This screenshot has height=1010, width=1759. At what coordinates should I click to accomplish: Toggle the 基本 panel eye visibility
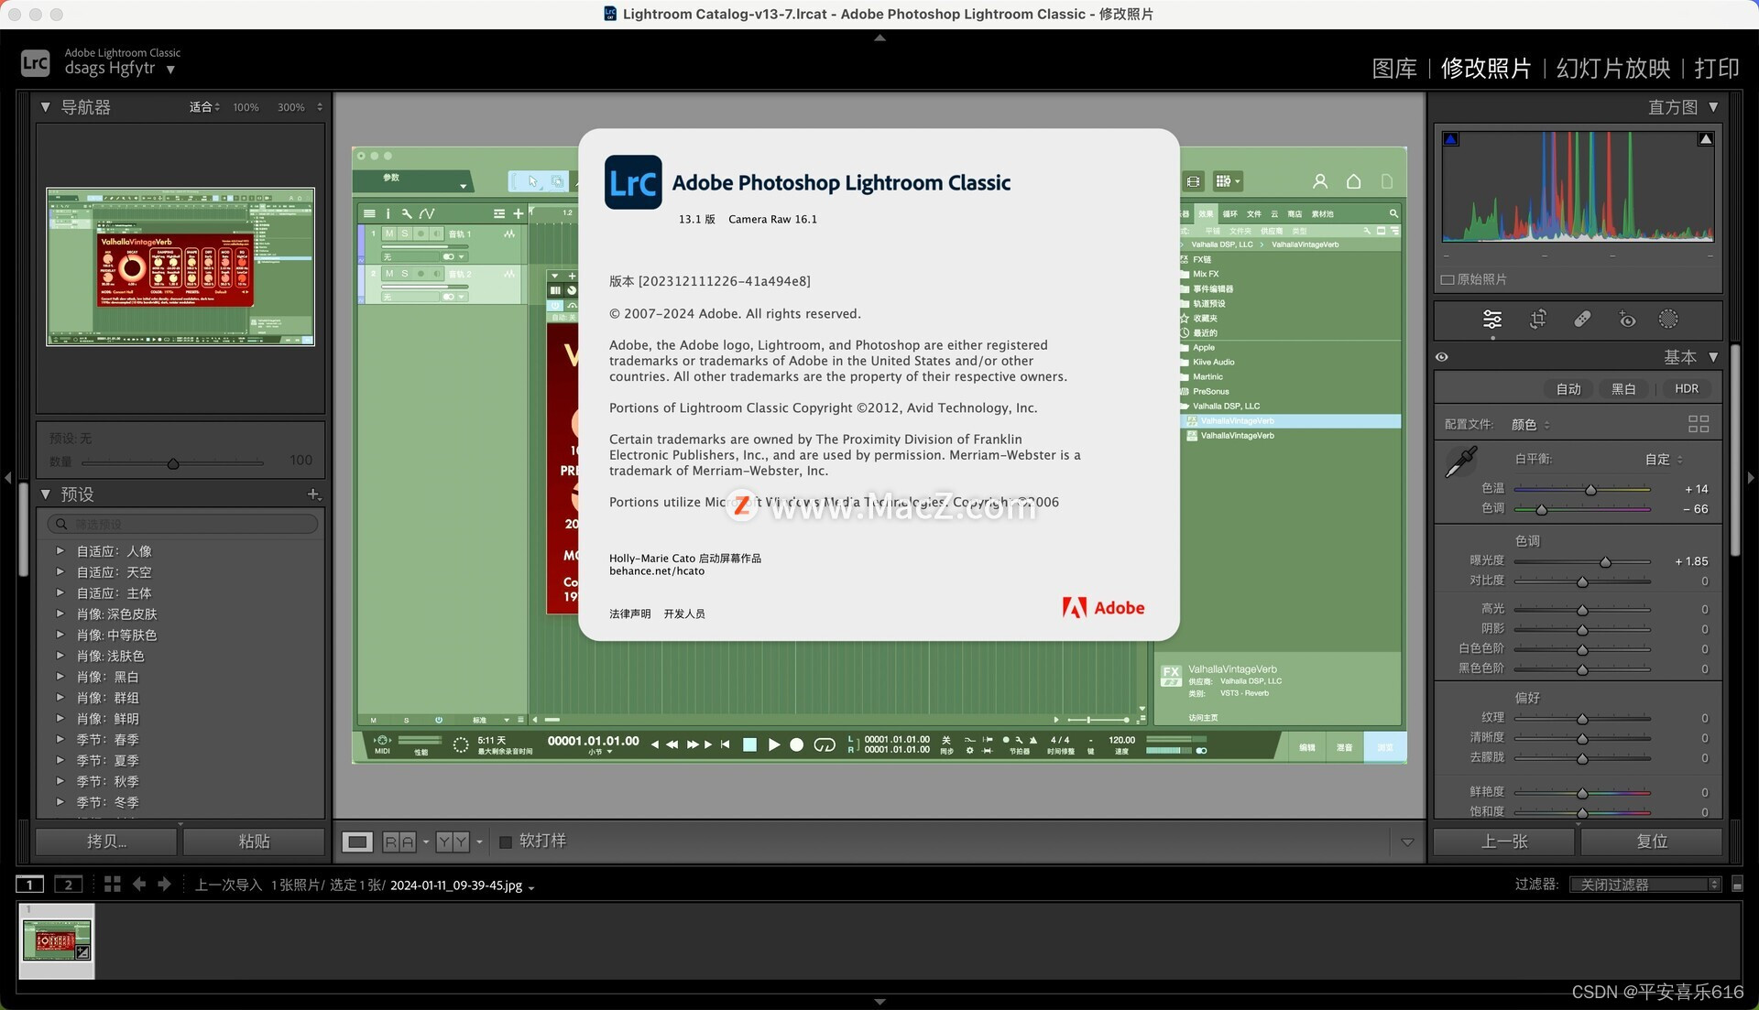coord(1442,357)
